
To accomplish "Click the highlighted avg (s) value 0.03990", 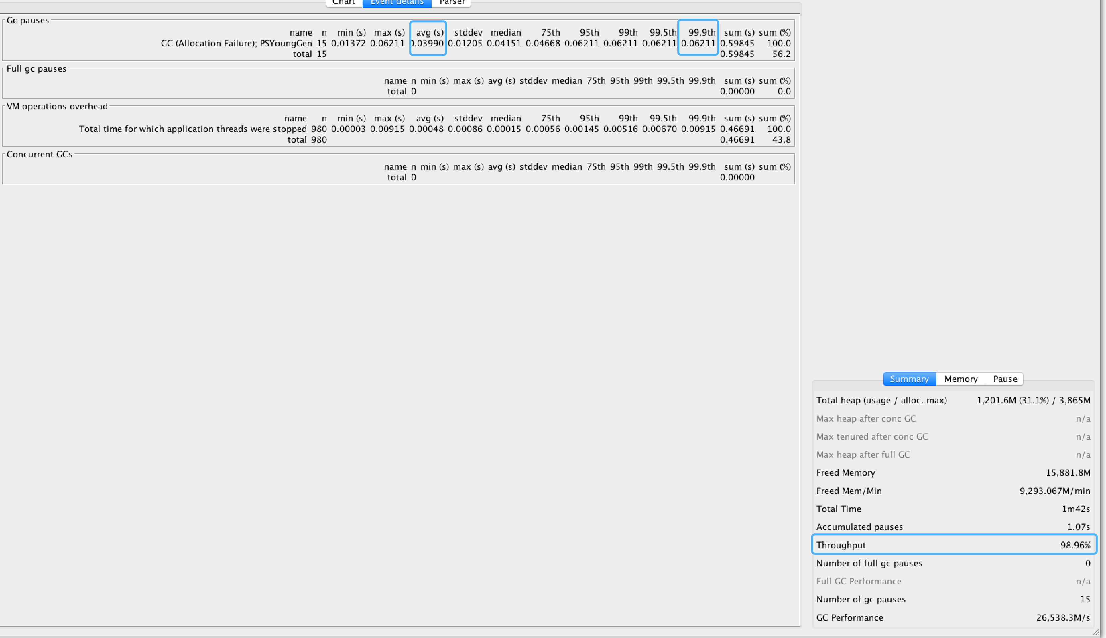I will pos(428,43).
